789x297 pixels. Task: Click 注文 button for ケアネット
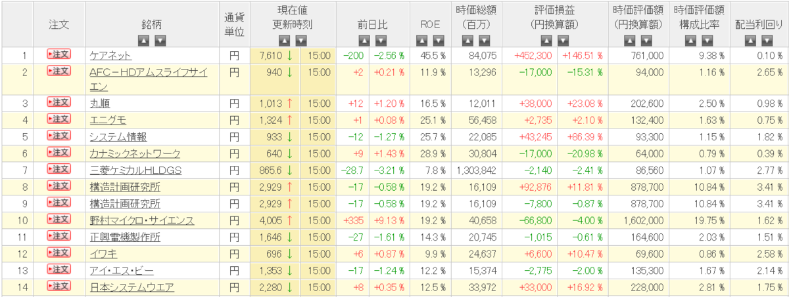point(59,55)
